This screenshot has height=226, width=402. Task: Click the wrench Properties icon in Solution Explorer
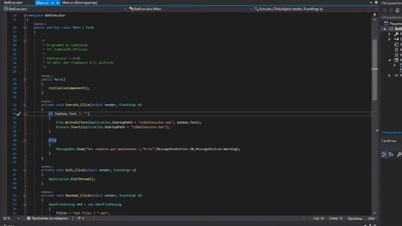(396, 34)
